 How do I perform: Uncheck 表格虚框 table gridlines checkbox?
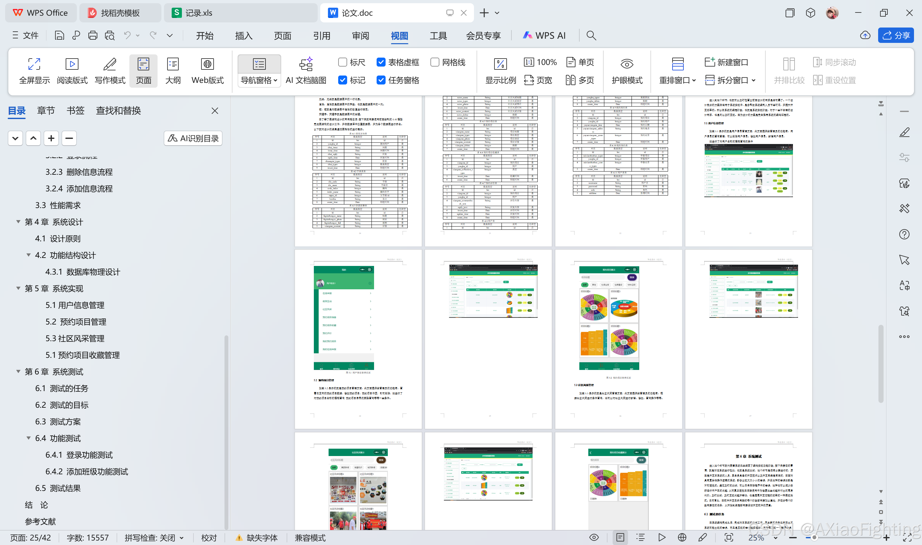(x=381, y=62)
